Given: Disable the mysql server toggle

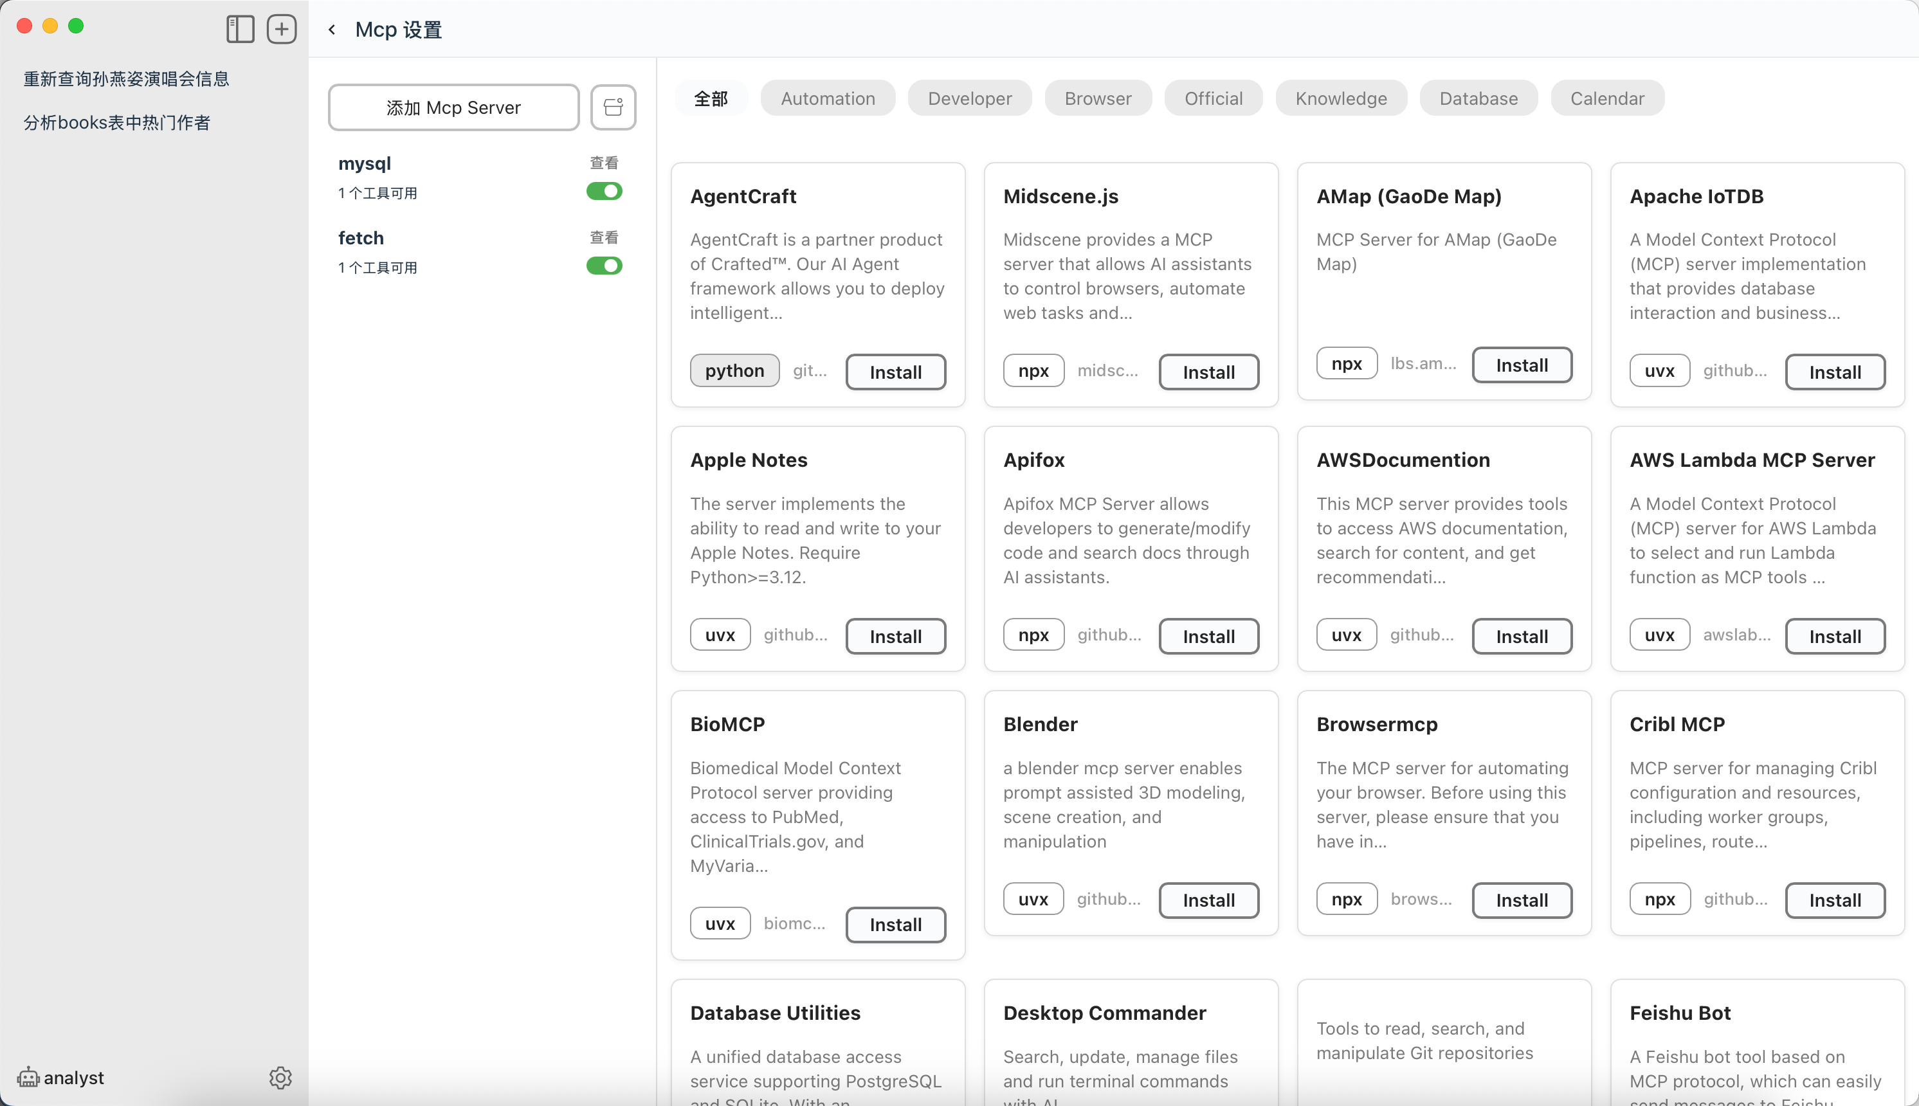Looking at the screenshot, I should 604,192.
